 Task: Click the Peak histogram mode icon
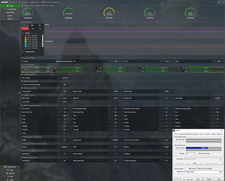32,25
